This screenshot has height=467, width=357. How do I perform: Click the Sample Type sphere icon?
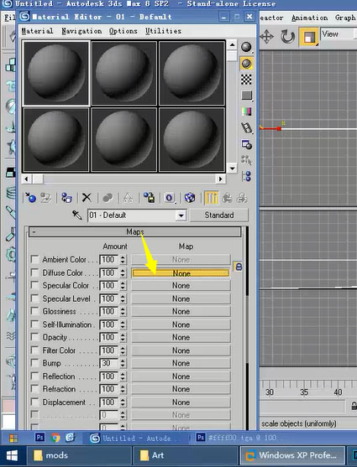click(246, 47)
